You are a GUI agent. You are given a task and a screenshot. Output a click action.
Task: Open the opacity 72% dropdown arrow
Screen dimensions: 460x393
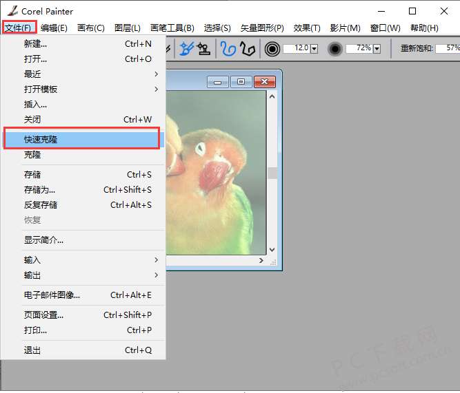pos(377,49)
